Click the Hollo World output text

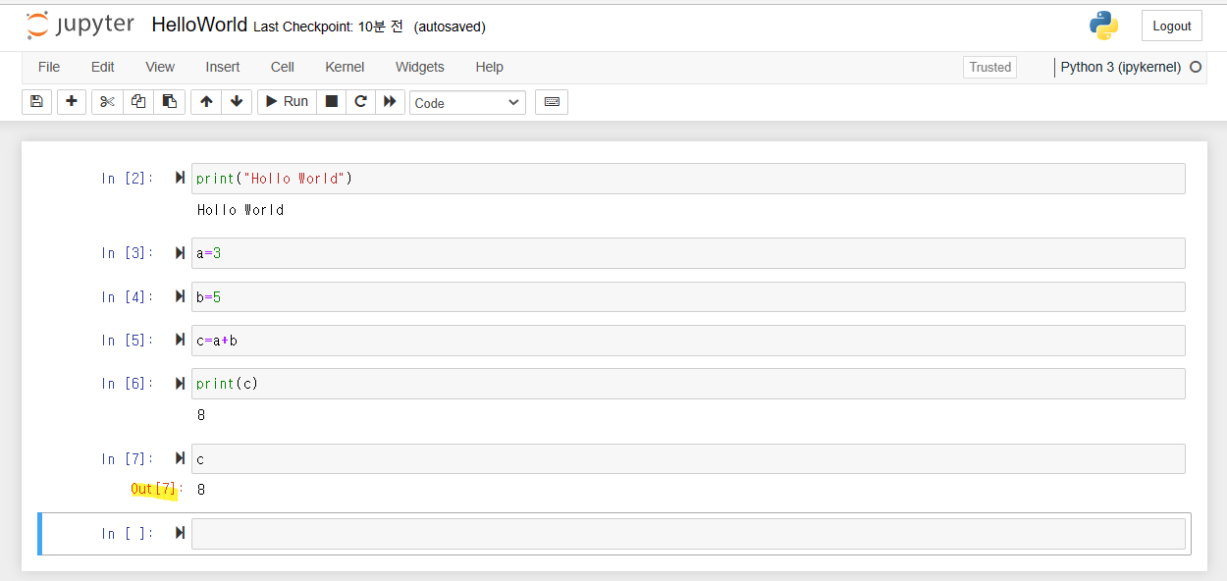point(240,210)
